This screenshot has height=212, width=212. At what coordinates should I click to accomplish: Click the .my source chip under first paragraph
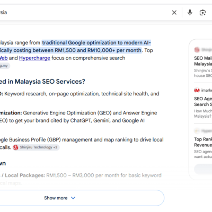(x=5, y=66)
